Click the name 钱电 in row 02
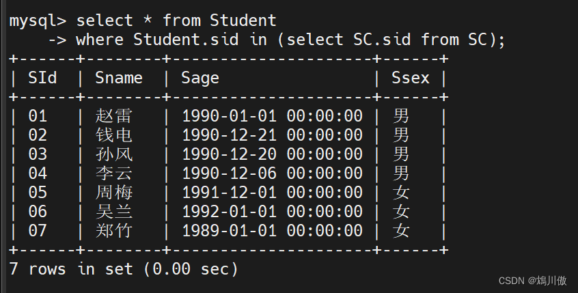Image resolution: width=578 pixels, height=293 pixels. pyautogui.click(x=114, y=135)
